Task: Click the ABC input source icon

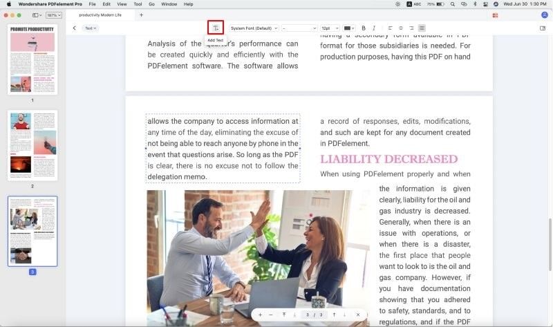Action: [414, 4]
